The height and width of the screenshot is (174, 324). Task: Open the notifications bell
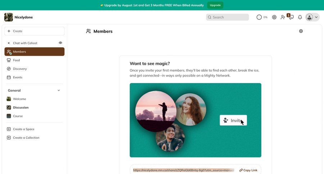(300, 17)
